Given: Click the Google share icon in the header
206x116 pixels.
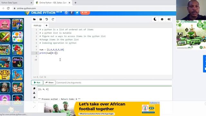Looking at the screenshot, I should (66, 13).
